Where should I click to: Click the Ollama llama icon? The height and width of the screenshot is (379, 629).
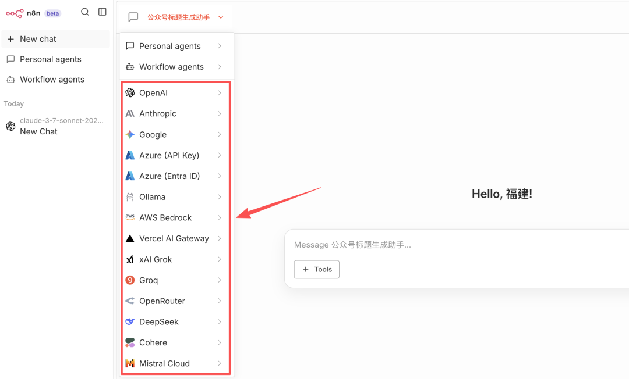(130, 197)
